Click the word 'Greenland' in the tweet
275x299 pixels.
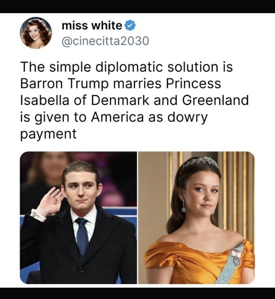click(x=215, y=101)
